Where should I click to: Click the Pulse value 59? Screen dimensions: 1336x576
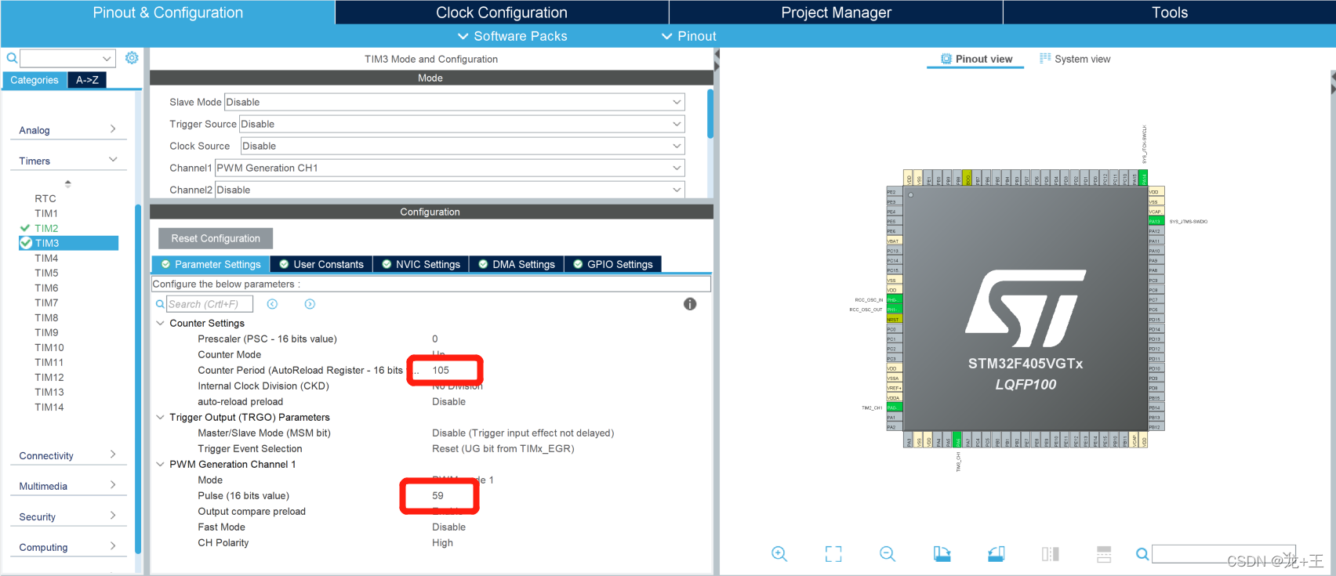437,495
